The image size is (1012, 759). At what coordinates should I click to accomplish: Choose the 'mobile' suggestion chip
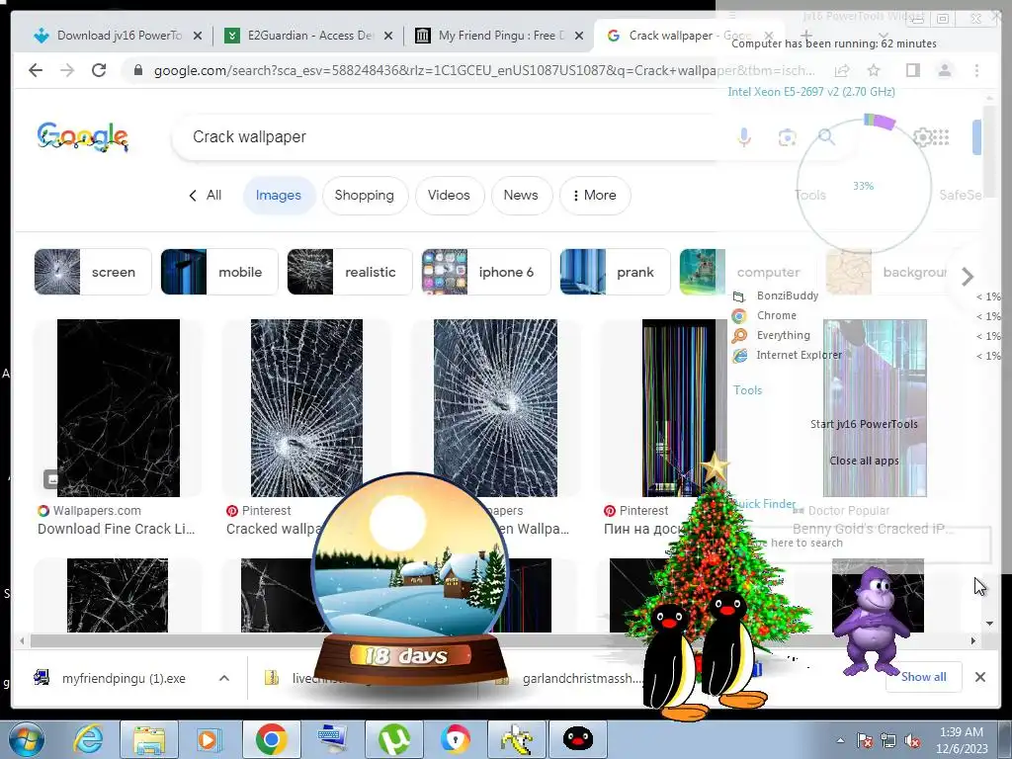[x=219, y=272]
